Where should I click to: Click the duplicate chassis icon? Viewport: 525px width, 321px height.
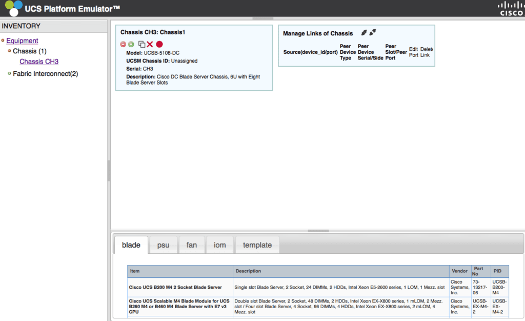[x=142, y=44]
